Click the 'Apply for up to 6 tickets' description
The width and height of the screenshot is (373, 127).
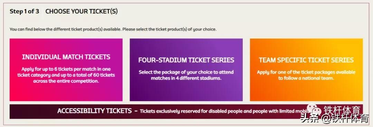click(x=66, y=75)
